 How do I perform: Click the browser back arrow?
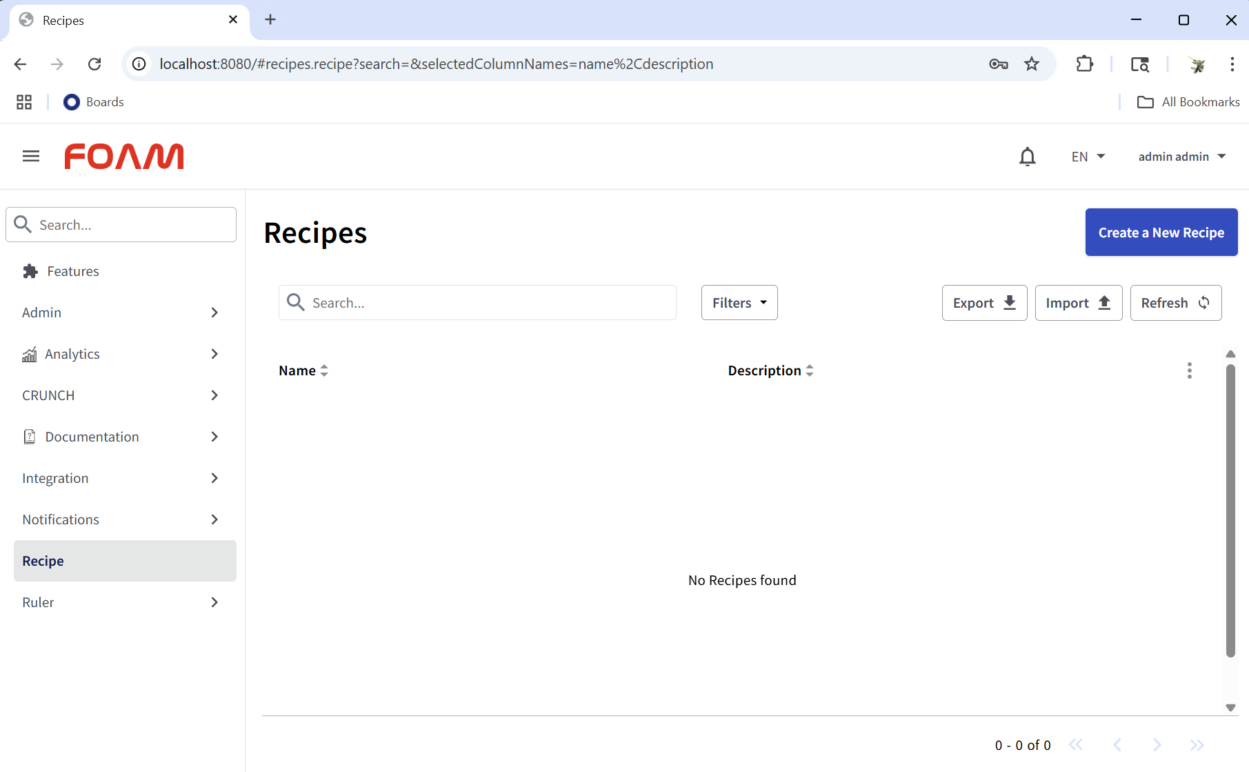[20, 64]
